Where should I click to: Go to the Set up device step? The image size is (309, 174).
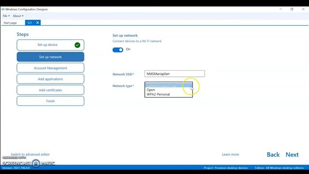tap(50, 45)
